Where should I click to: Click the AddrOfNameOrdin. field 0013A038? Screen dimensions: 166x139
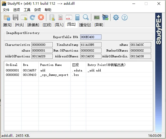(x=140, y=56)
